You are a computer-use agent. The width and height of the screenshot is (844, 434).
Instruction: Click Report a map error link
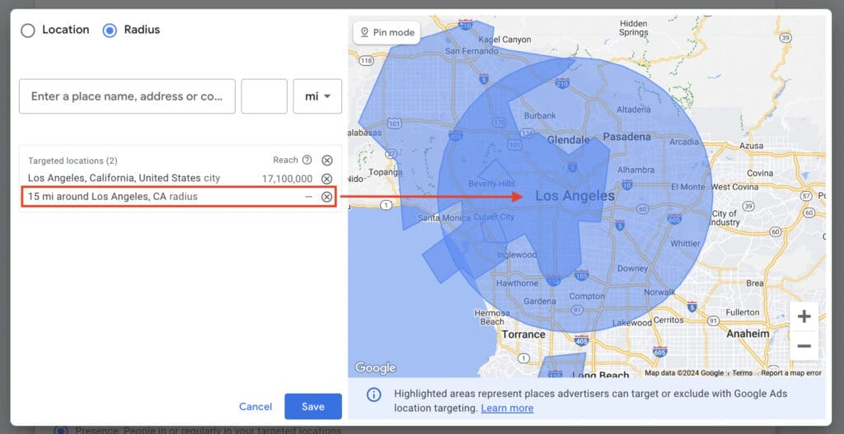791,373
